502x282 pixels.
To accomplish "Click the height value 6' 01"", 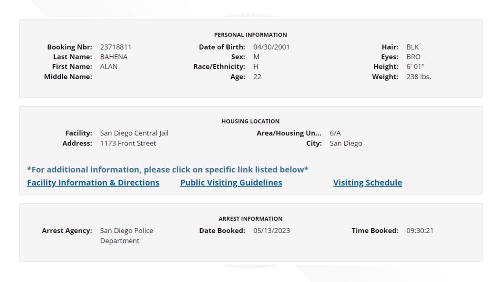I will click(x=415, y=66).
